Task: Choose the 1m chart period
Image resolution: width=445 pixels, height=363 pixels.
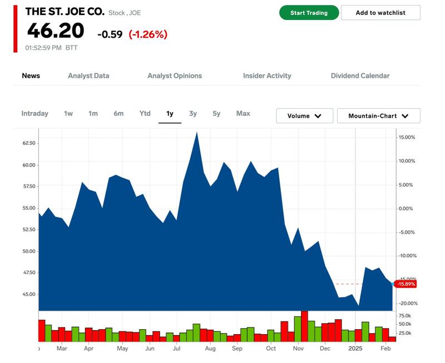Action: tap(93, 113)
